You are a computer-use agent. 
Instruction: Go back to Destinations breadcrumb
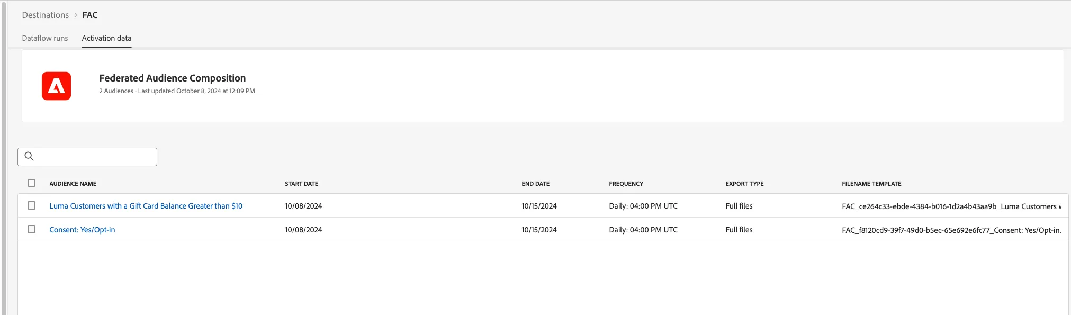[46, 15]
